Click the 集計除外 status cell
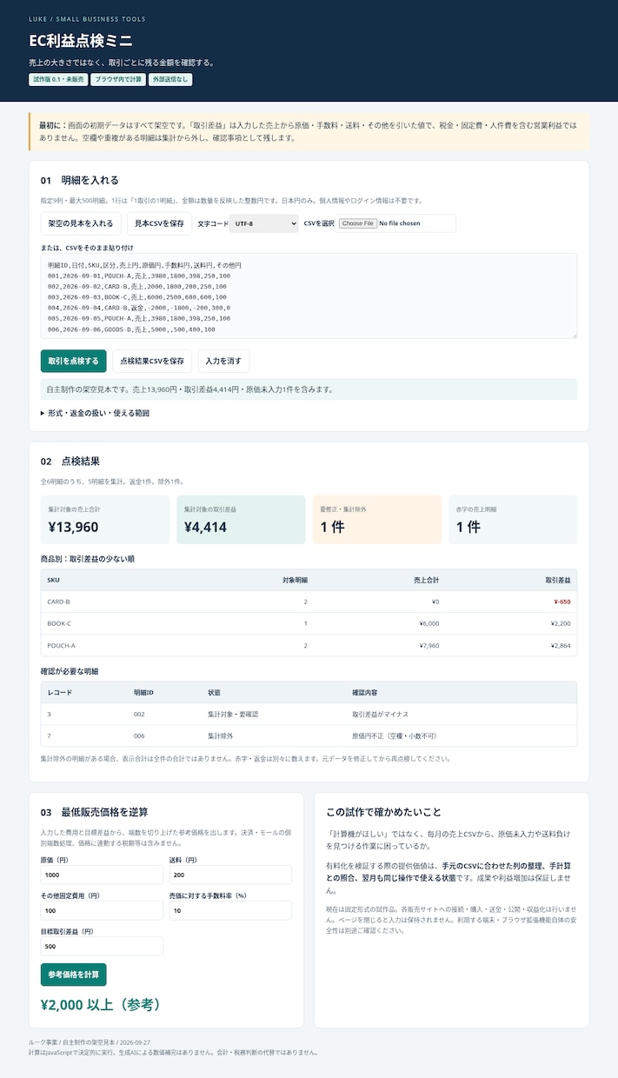 tap(221, 735)
